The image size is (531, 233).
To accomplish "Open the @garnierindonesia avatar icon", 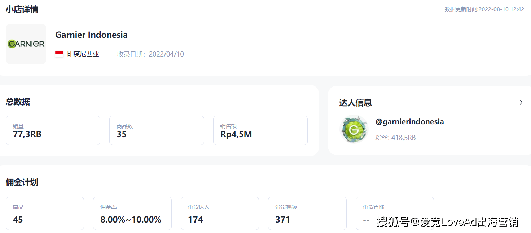I will [354, 129].
